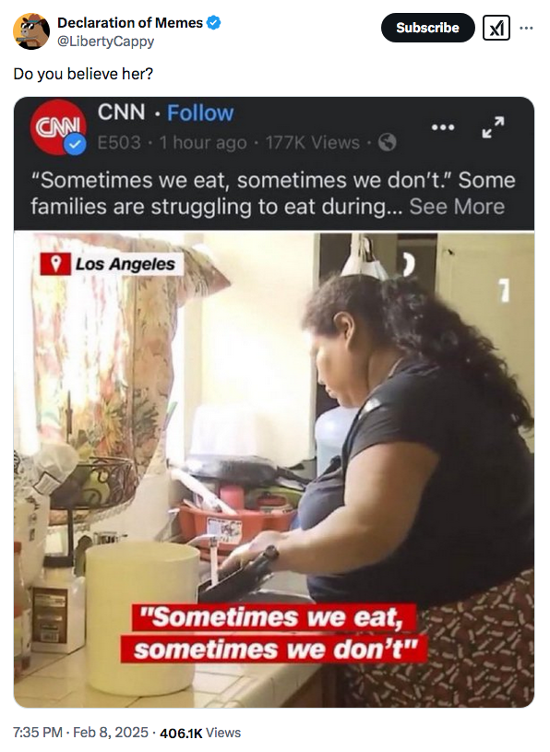The height and width of the screenshot is (752, 550).
Task: Click the Follow link next to CNN
Action: pos(200,113)
